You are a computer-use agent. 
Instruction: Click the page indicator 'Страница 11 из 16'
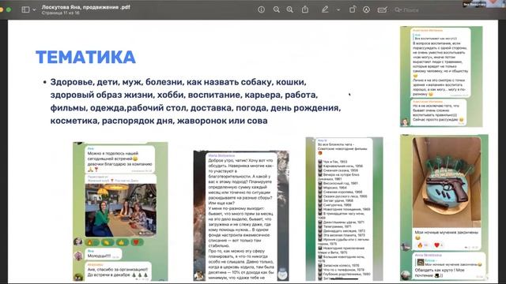click(60, 13)
